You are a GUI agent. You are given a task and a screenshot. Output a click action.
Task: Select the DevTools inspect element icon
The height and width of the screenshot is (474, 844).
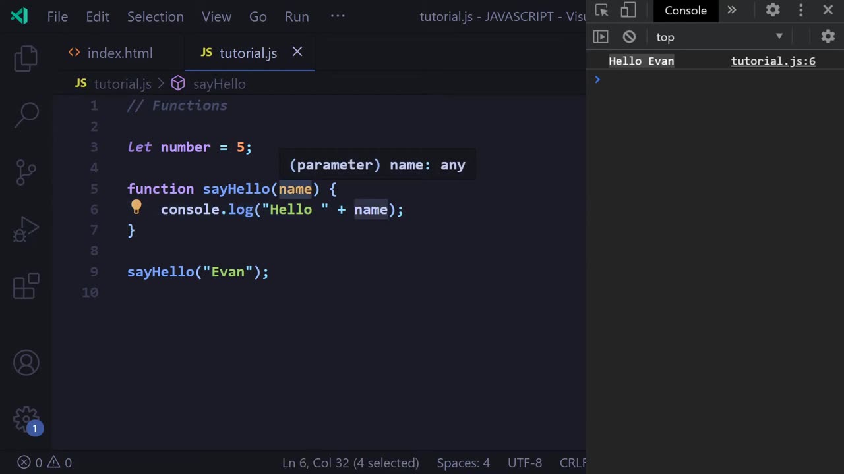point(601,10)
